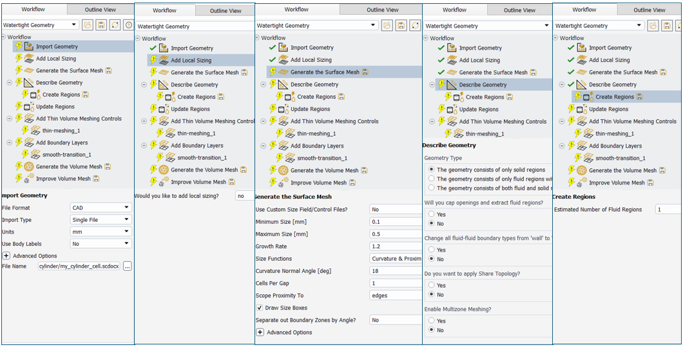Click the thin-meshing_1 icon in Describe Geometry panel

click(x=459, y=134)
